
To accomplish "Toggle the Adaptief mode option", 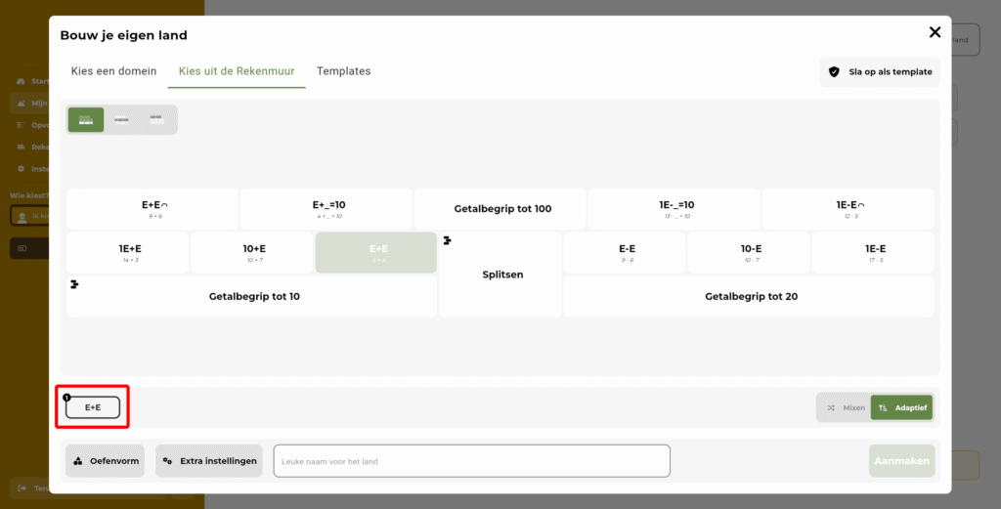I will click(x=901, y=407).
